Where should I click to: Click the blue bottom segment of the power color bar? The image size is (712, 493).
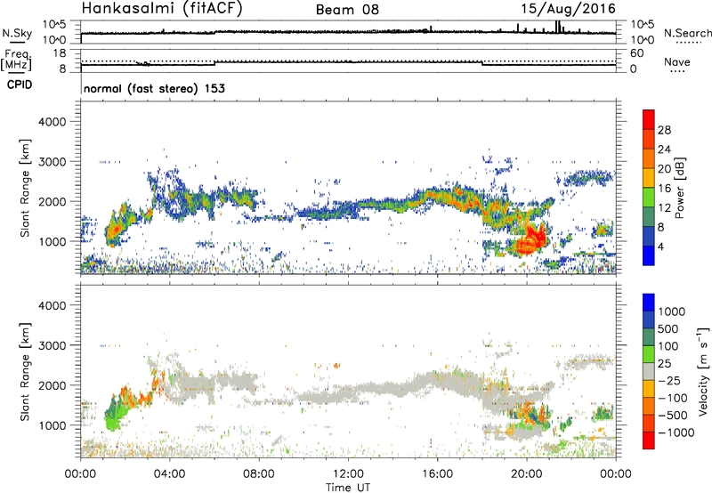[649, 255]
